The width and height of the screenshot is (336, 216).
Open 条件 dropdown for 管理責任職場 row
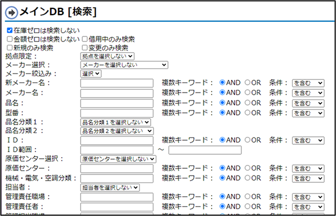[x=308, y=197]
